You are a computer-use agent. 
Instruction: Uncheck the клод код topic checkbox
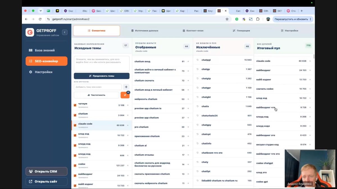[x=75, y=135]
